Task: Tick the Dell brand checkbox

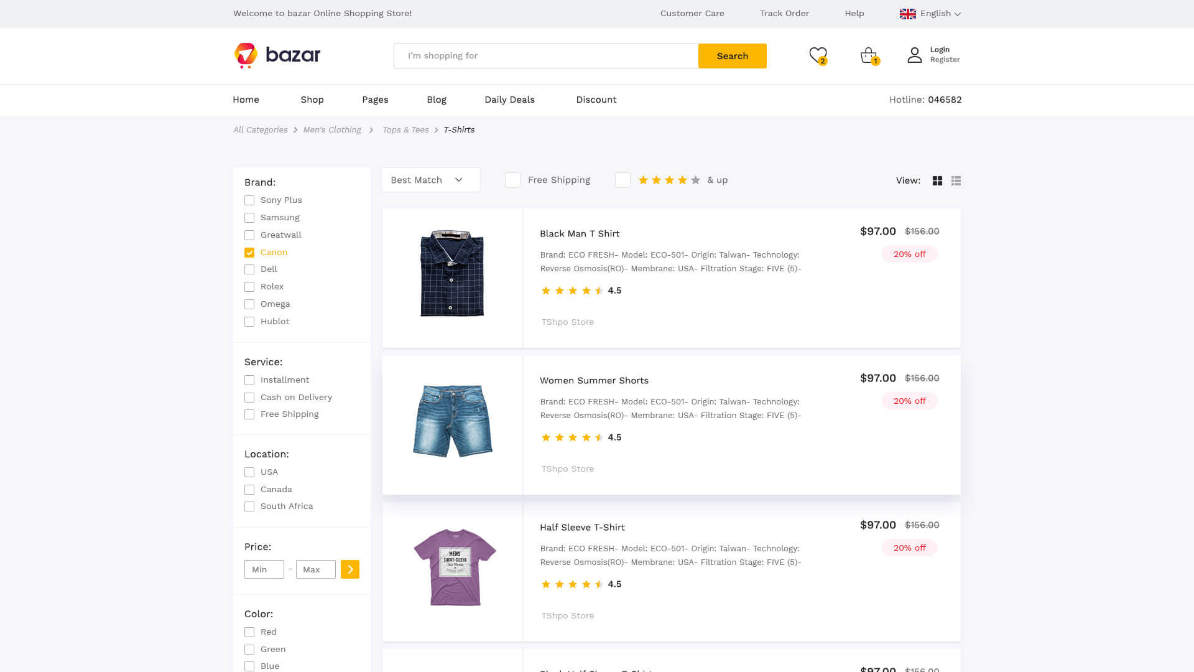Action: click(249, 269)
